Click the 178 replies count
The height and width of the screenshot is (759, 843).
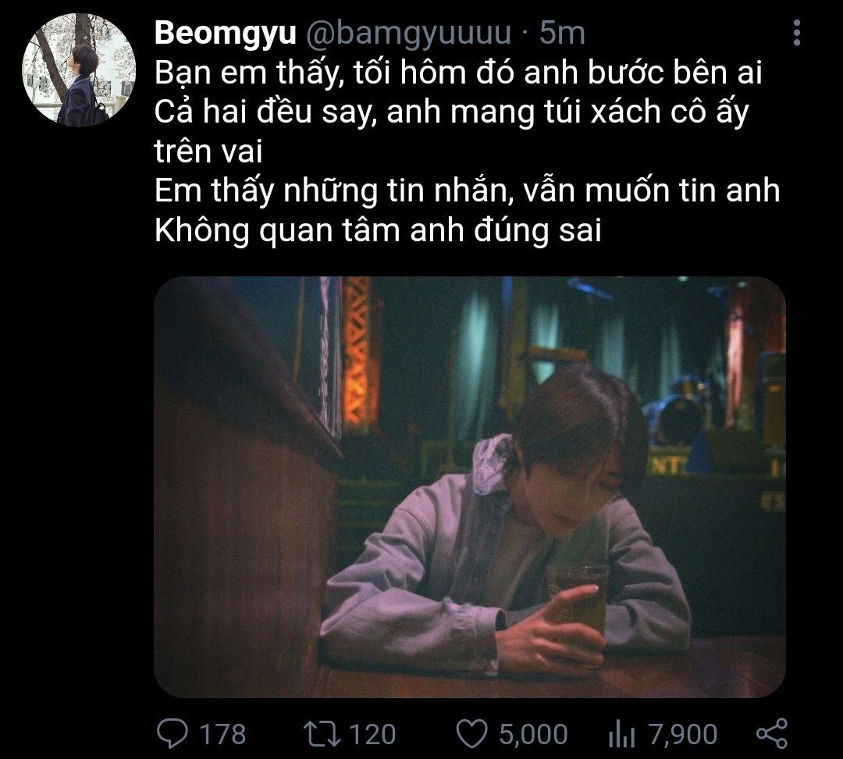pos(222,734)
